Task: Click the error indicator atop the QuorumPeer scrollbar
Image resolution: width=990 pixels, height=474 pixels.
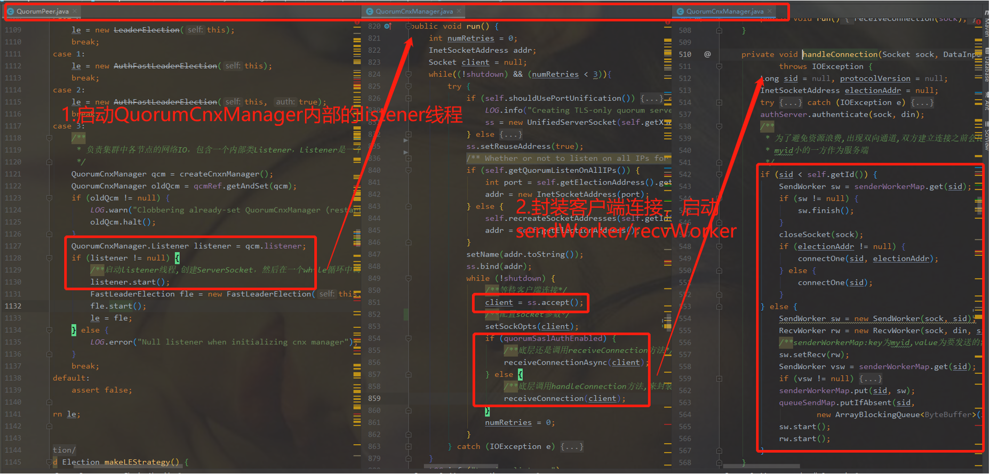Action: pos(357,23)
